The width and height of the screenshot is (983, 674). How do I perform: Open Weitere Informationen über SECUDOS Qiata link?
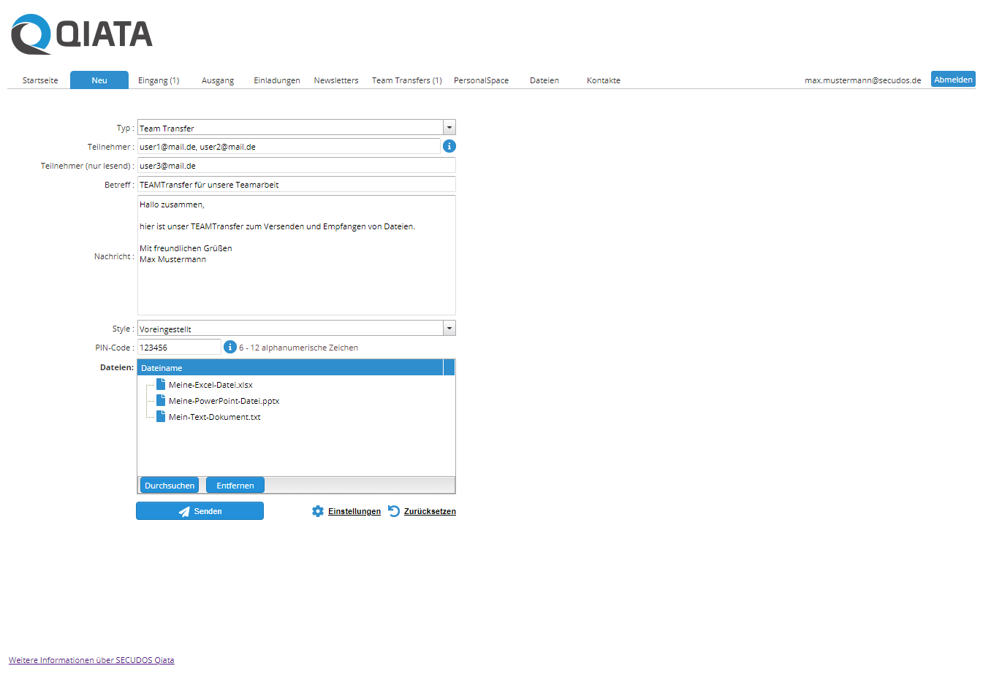pos(91,660)
